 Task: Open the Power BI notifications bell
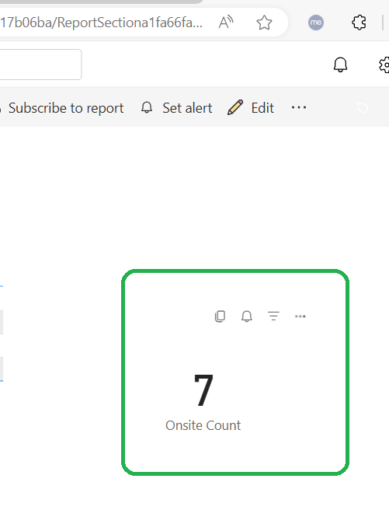pos(340,65)
